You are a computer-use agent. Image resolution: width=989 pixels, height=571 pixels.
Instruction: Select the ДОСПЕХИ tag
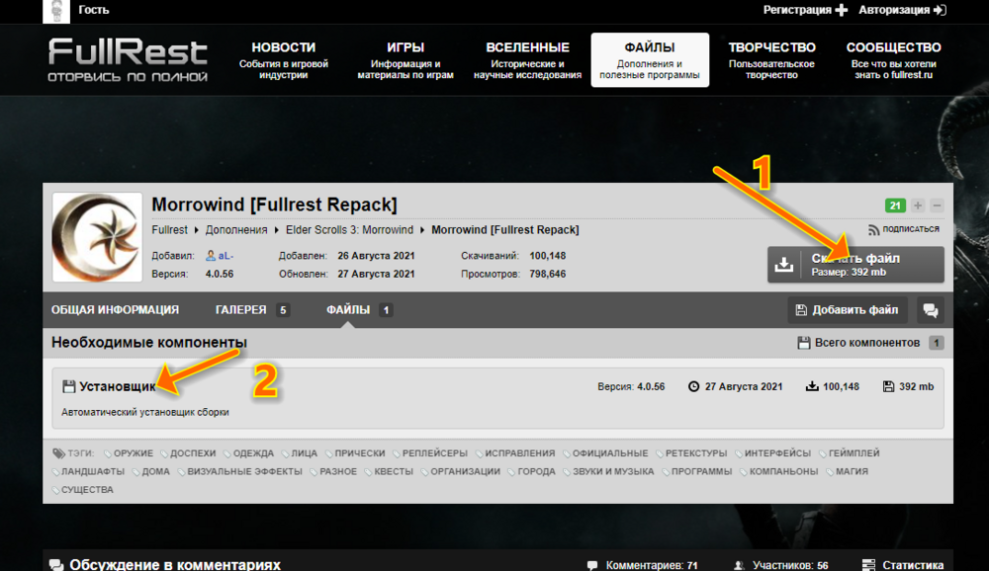tap(193, 453)
